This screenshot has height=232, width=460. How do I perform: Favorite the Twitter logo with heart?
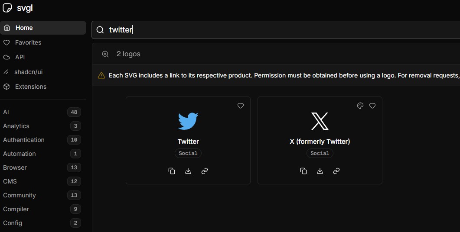pyautogui.click(x=241, y=106)
